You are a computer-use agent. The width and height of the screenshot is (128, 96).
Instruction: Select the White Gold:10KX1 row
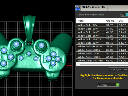tap(102, 50)
